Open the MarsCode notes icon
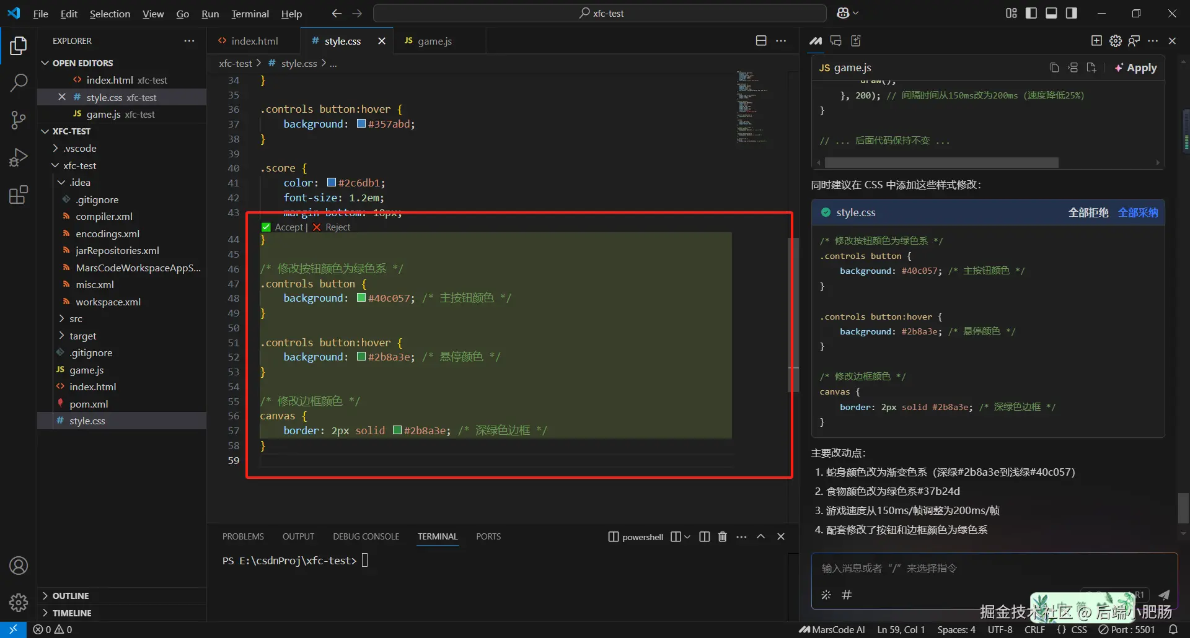1190x638 pixels. pyautogui.click(x=856, y=41)
